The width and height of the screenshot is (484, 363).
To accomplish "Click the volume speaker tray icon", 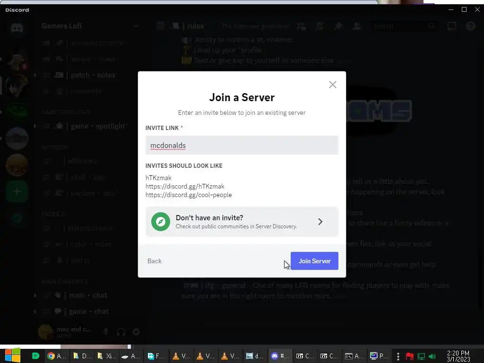I will (x=432, y=356).
